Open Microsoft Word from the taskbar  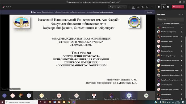click(x=54, y=102)
